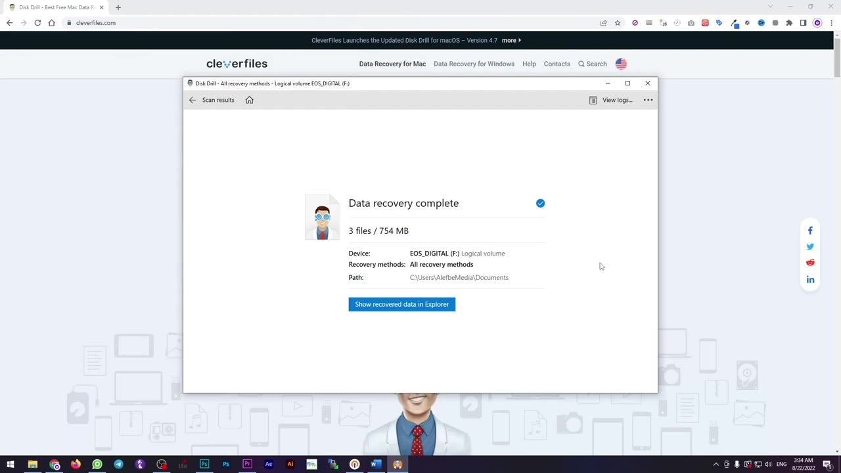This screenshot has height=473, width=841.
Task: Open the Chrome three-dot menu
Action: coord(831,23)
